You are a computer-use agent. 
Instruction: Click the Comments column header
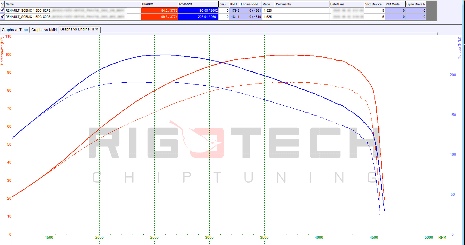tap(302, 4)
